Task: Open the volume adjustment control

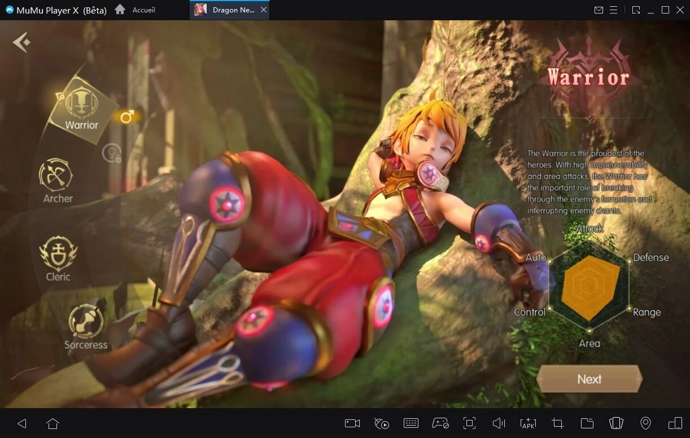Action: click(x=499, y=423)
